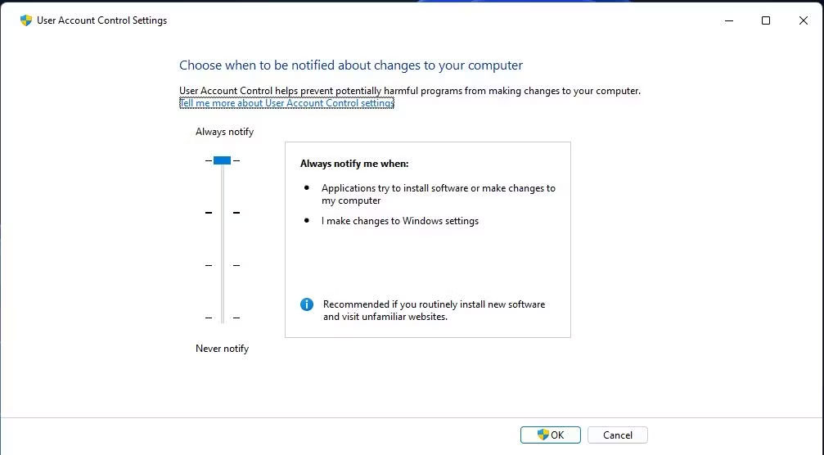Set slider to third notification level tick
824x455 pixels.
tap(223, 265)
